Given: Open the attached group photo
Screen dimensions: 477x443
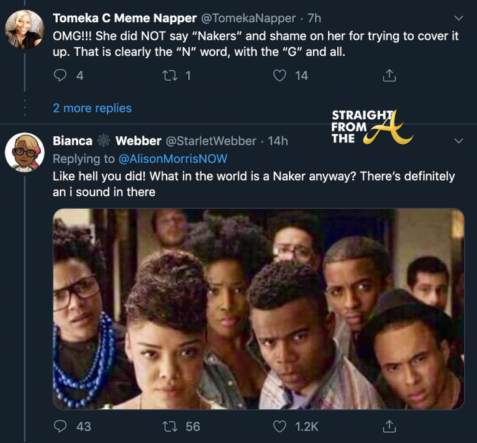Looking at the screenshot, I should point(258,309).
